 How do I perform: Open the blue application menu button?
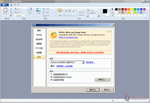(4, 5)
